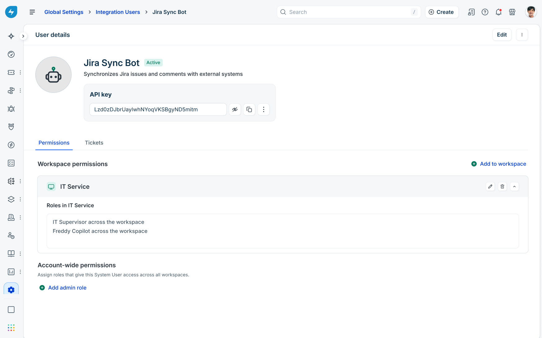The width and height of the screenshot is (542, 338).
Task: Open the notifications bell
Action: [499, 12]
